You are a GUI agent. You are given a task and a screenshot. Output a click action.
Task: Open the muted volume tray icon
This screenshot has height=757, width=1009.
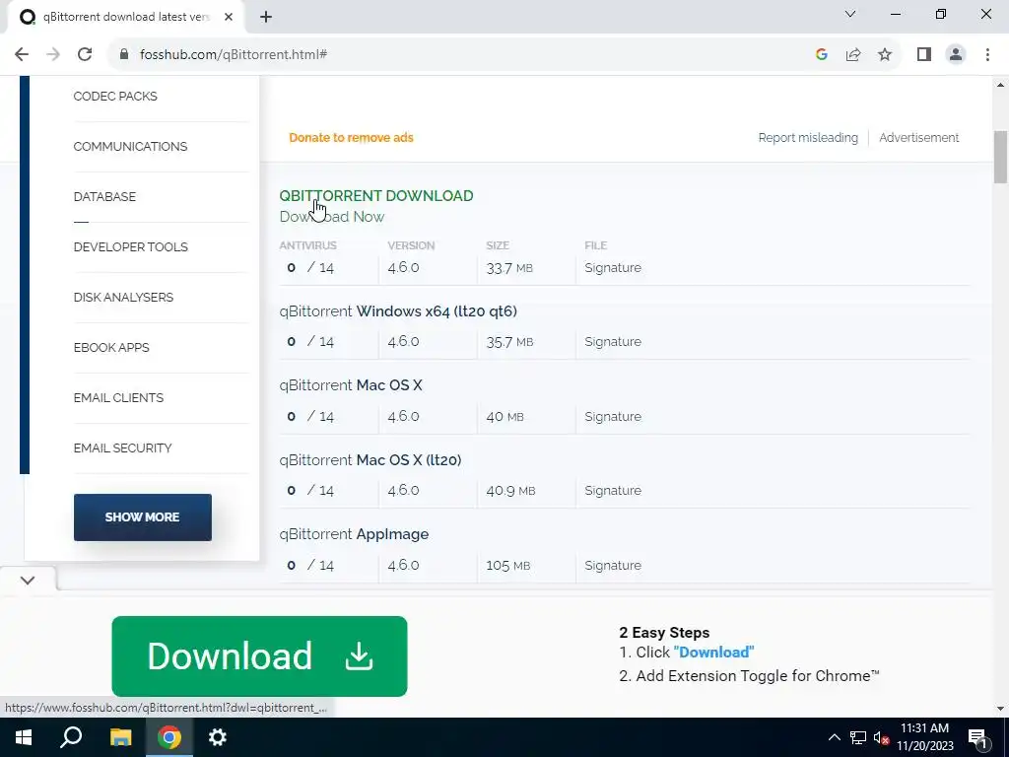pyautogui.click(x=881, y=737)
